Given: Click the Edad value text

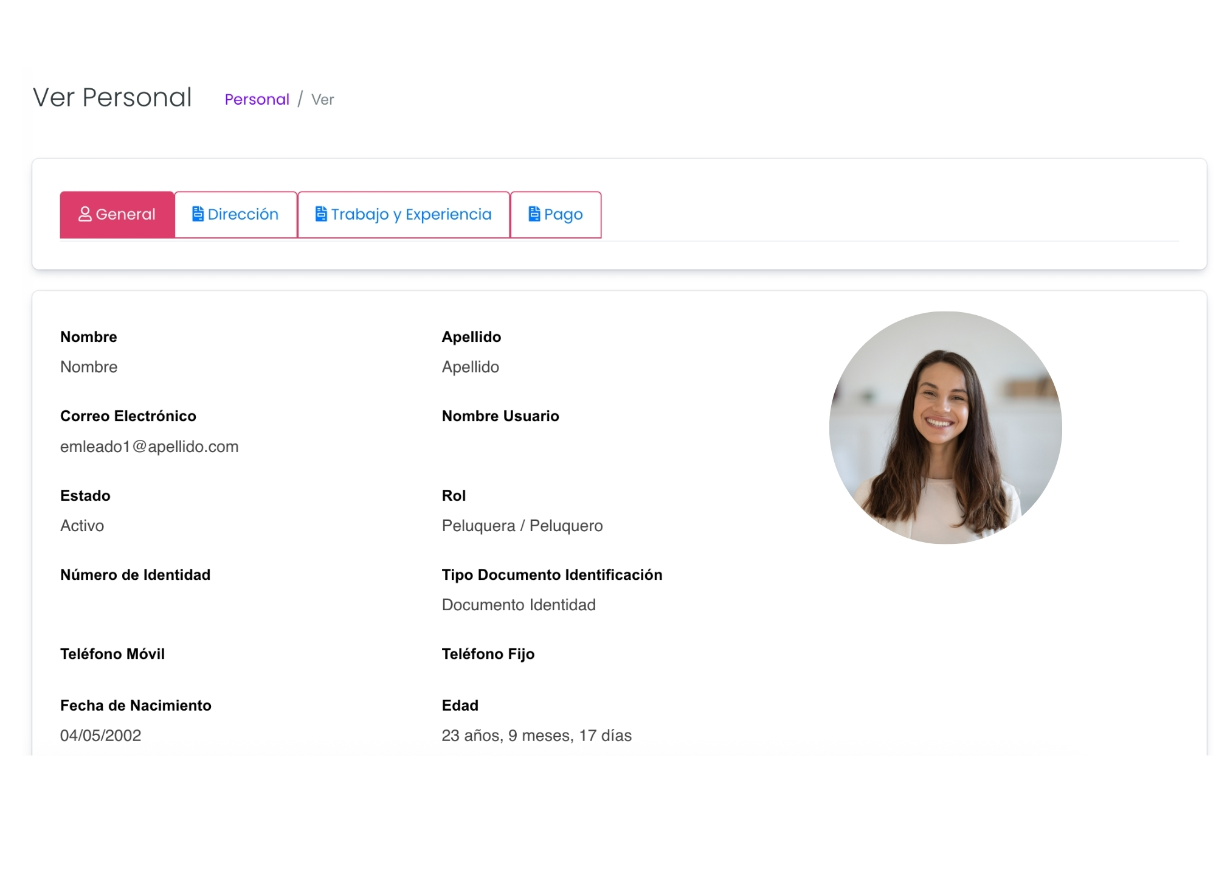Looking at the screenshot, I should (x=537, y=736).
